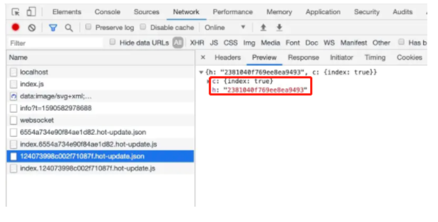Expand the c: {index: true} node
438x222 pixels.
point(208,81)
